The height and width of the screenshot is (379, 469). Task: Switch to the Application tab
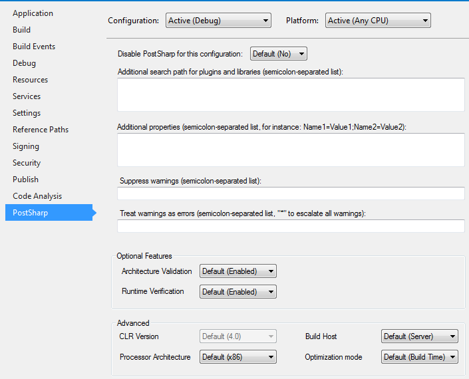click(x=33, y=13)
